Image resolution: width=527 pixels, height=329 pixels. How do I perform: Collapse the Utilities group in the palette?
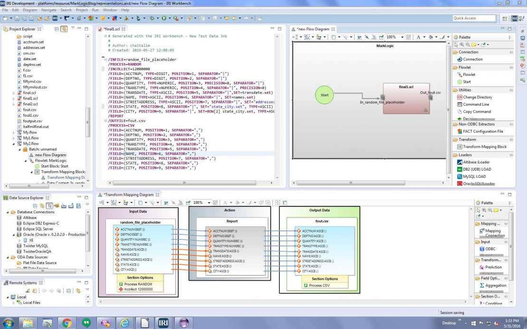482,90
